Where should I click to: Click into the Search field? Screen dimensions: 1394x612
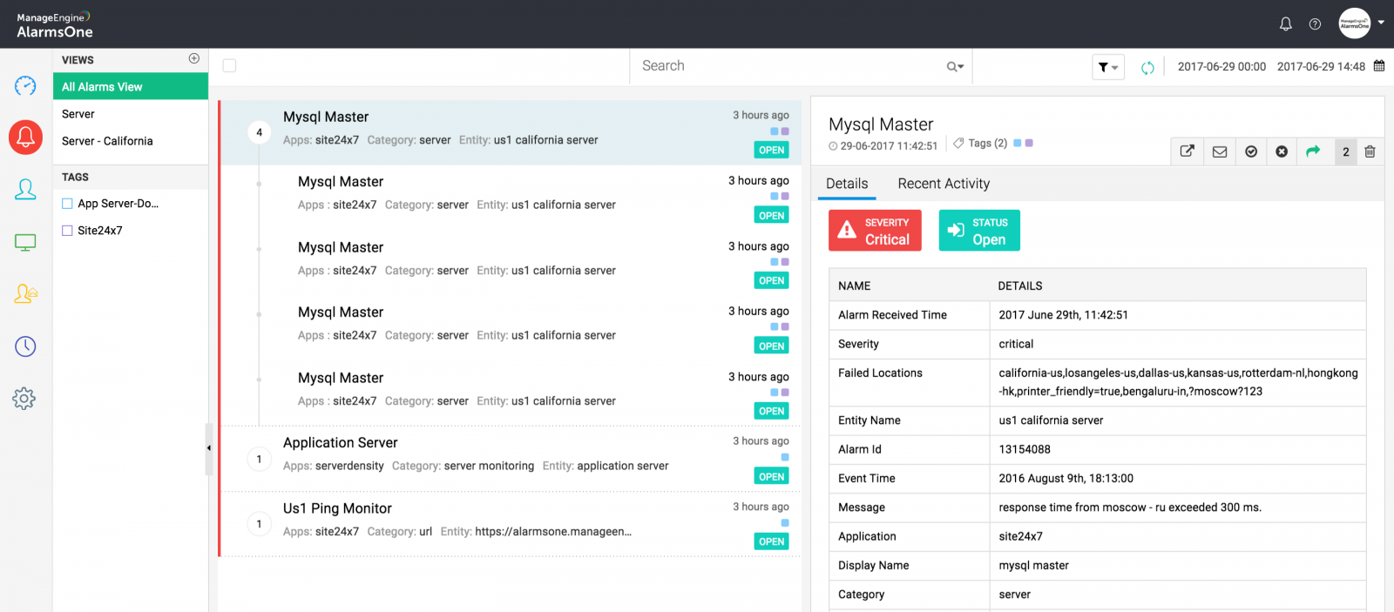(788, 66)
